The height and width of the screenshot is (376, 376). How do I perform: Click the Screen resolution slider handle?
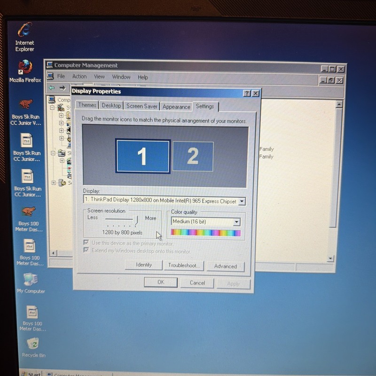pyautogui.click(x=136, y=220)
